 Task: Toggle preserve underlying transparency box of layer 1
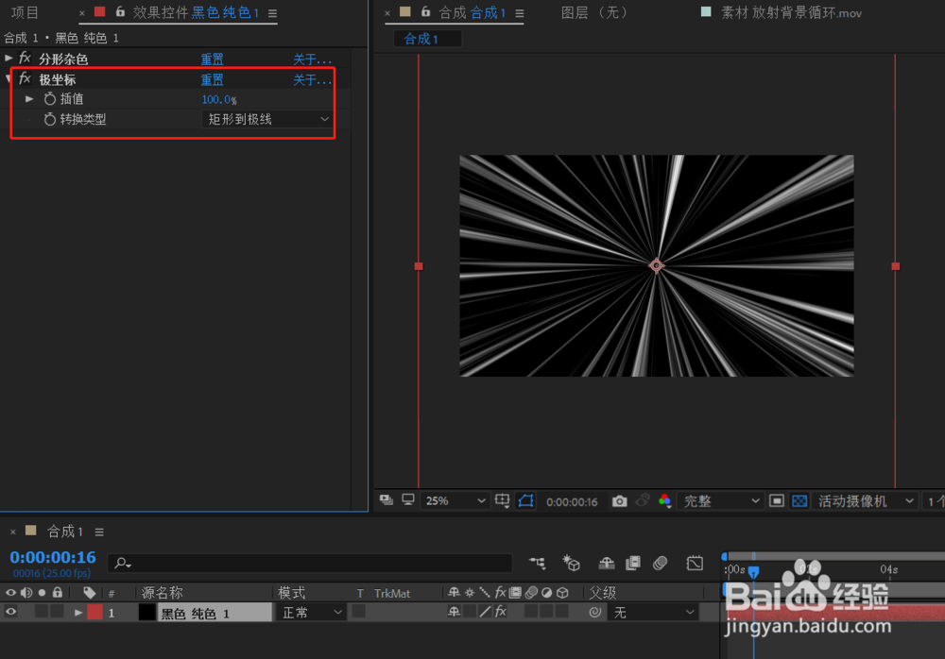(x=358, y=612)
